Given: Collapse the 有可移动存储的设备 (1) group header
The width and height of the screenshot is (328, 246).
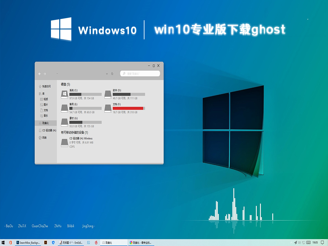Looking at the screenshot, I should (x=74, y=132).
